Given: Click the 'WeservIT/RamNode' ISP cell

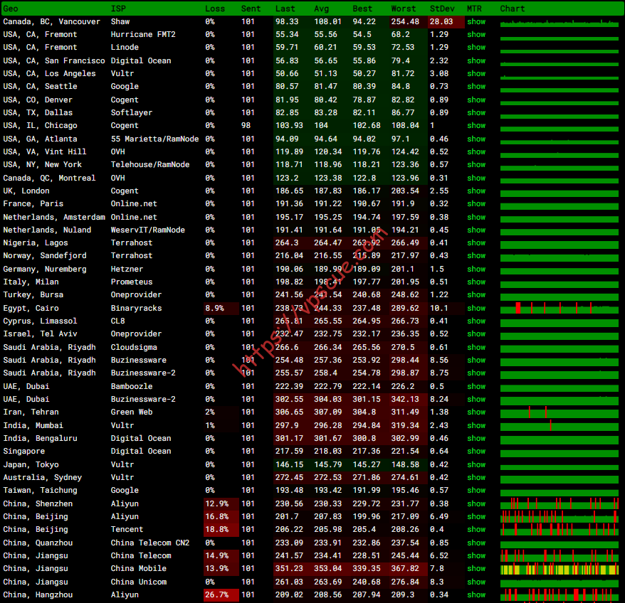Looking at the screenshot, I should pyautogui.click(x=148, y=230).
